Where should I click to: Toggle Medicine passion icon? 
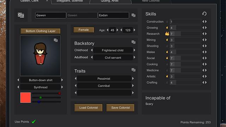[167, 70]
